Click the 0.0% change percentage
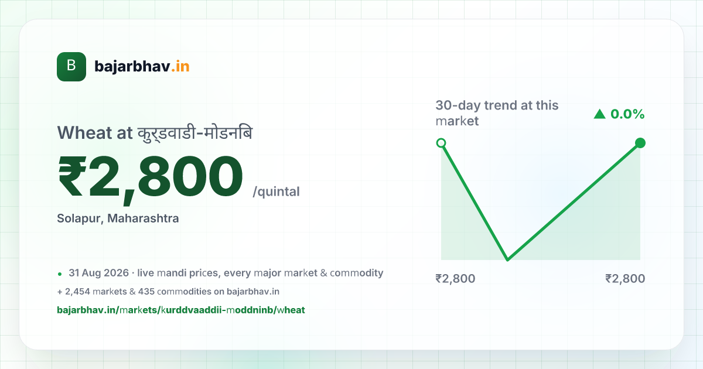The width and height of the screenshot is (703, 369). pos(627,114)
